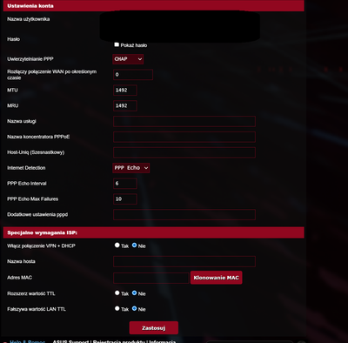Image resolution: width=348 pixels, height=343 pixels.
Task: Click the 'Rozłączy połączenie WAN po określonym czasie' label
Action: tap(52, 75)
